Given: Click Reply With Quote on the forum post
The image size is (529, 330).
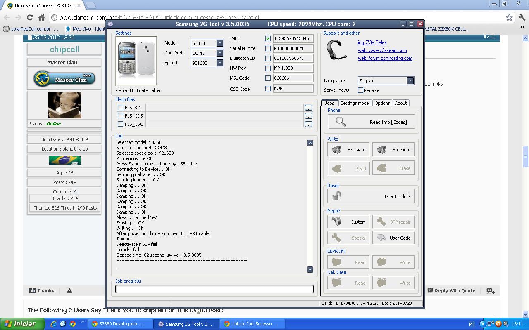Looking at the screenshot, I should coord(451,291).
